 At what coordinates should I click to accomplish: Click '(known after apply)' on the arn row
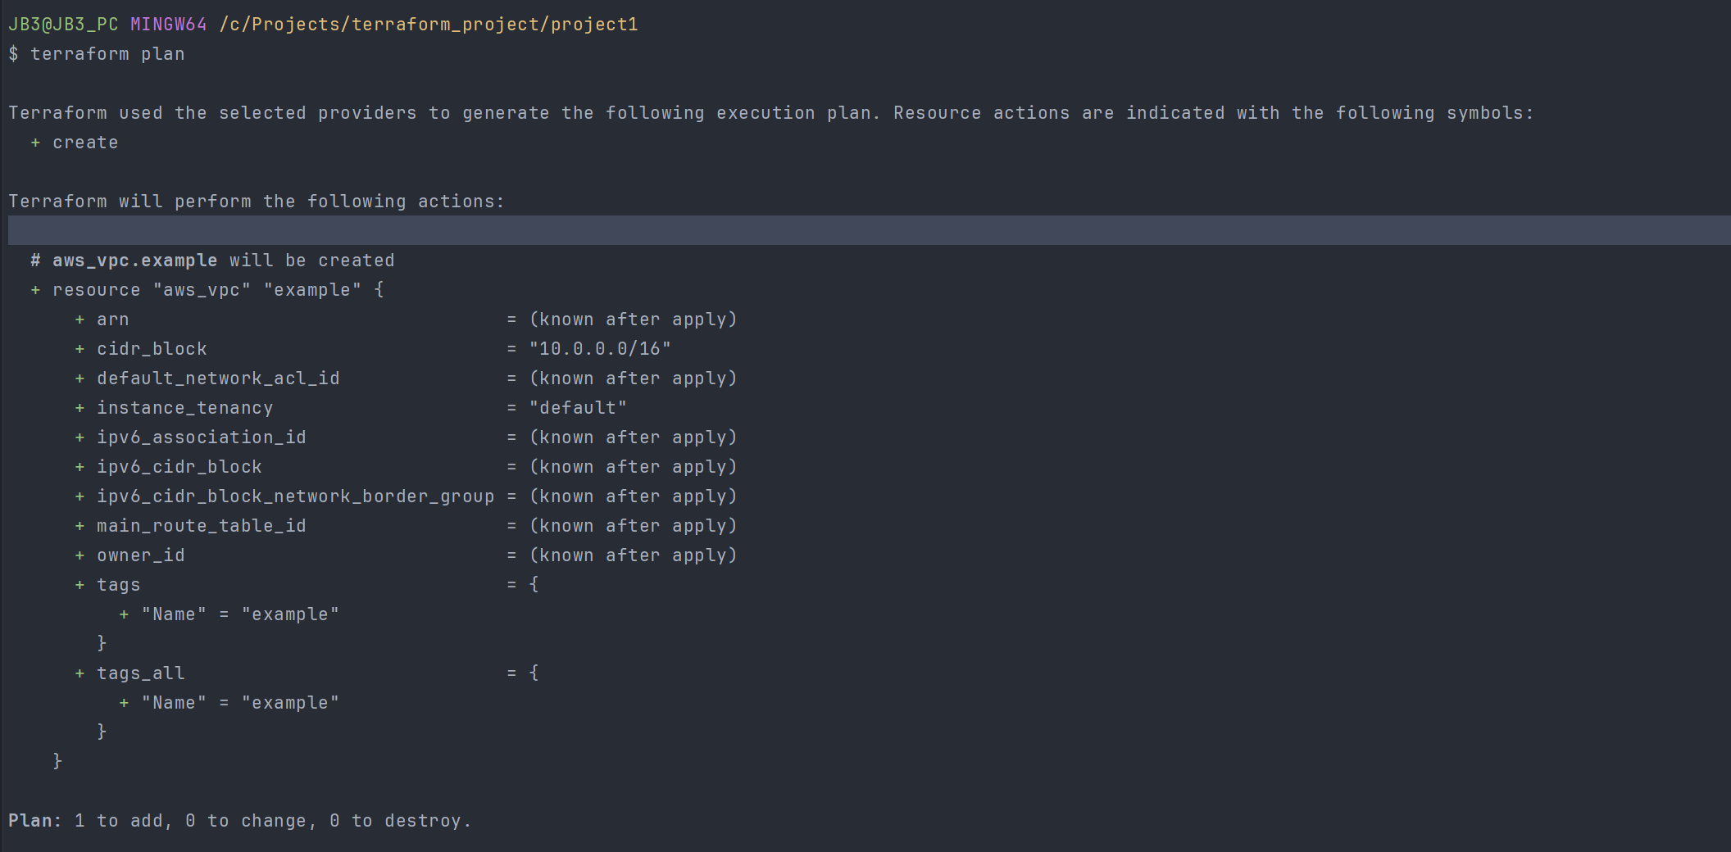633,319
